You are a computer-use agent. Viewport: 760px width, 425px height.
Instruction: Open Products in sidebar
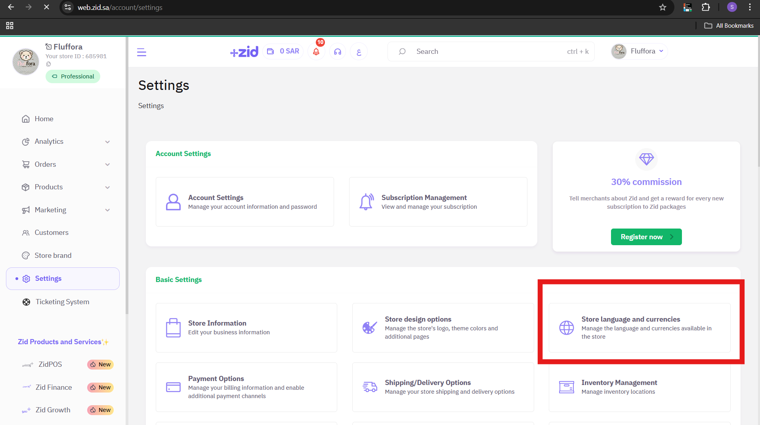[x=48, y=187]
